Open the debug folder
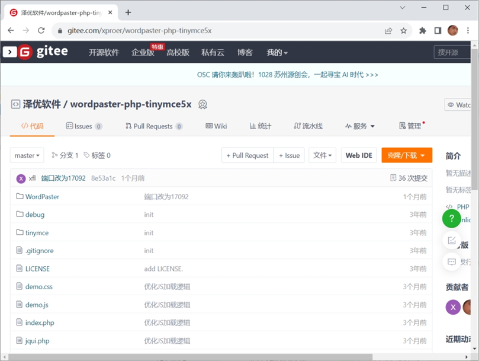479x361 pixels. tap(35, 215)
